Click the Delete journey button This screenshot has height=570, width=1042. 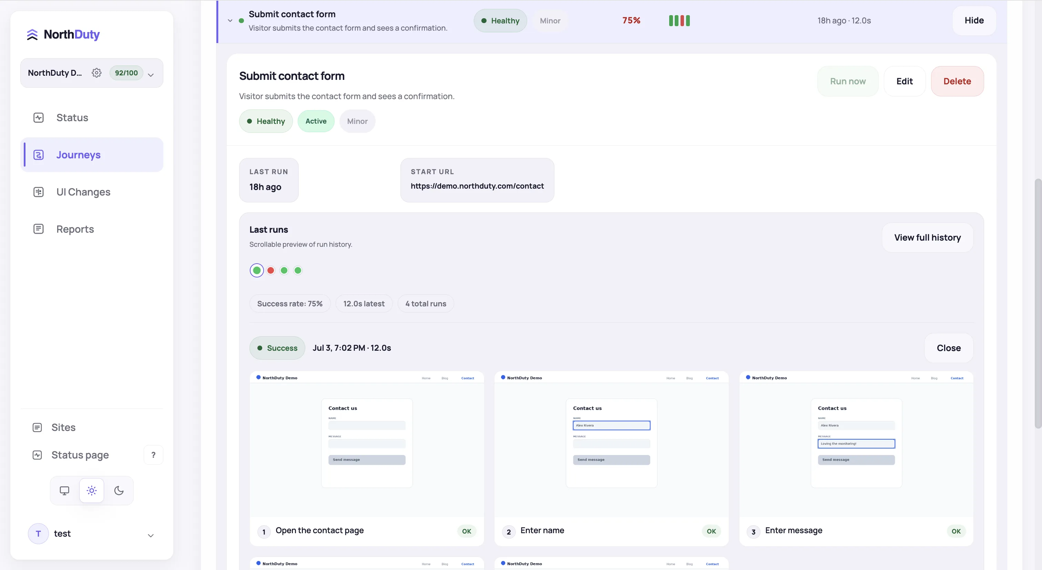pyautogui.click(x=957, y=81)
